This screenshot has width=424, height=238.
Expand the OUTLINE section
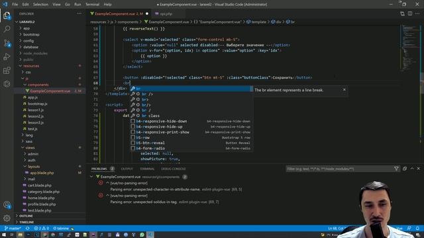[50, 216]
